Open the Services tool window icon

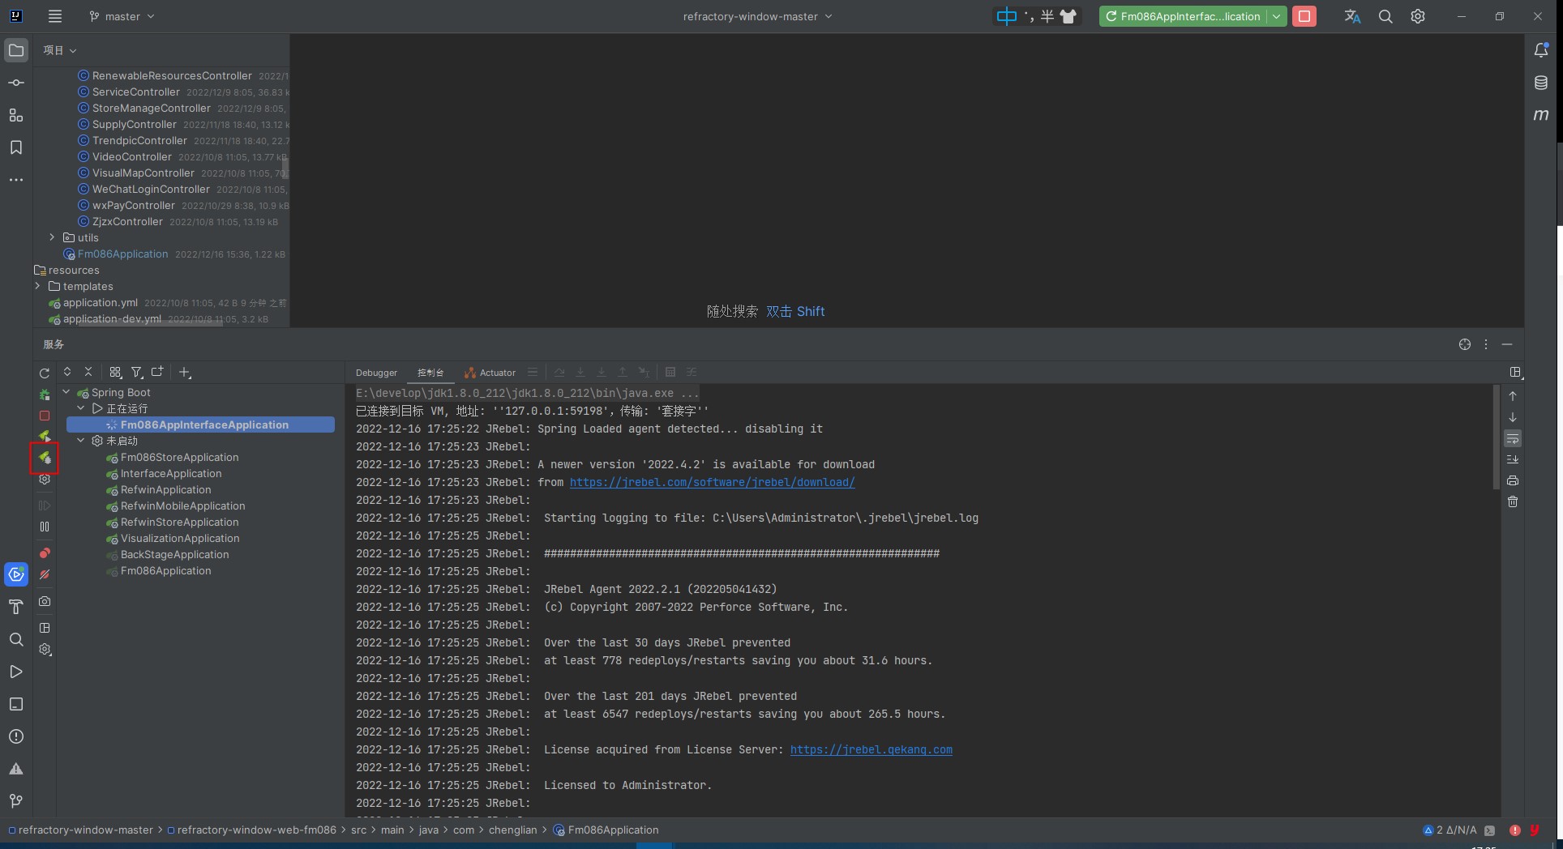(16, 574)
